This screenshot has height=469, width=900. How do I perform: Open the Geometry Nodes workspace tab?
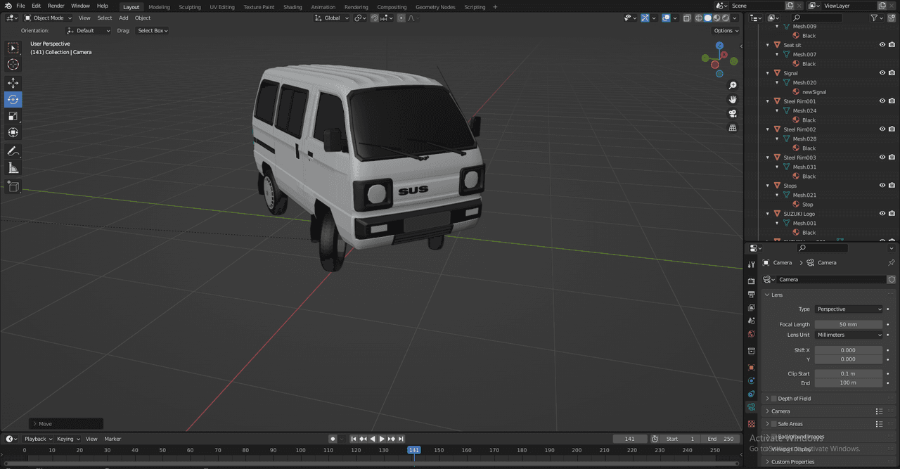point(435,7)
